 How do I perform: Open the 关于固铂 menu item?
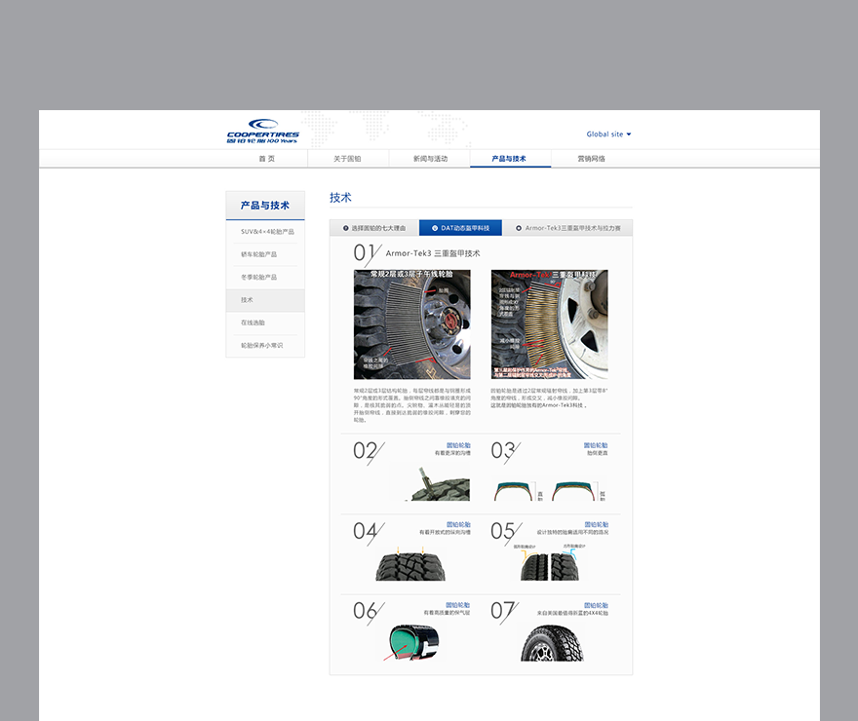[347, 159]
